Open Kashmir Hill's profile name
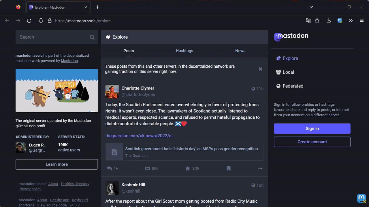369x207 pixels. click(x=133, y=185)
